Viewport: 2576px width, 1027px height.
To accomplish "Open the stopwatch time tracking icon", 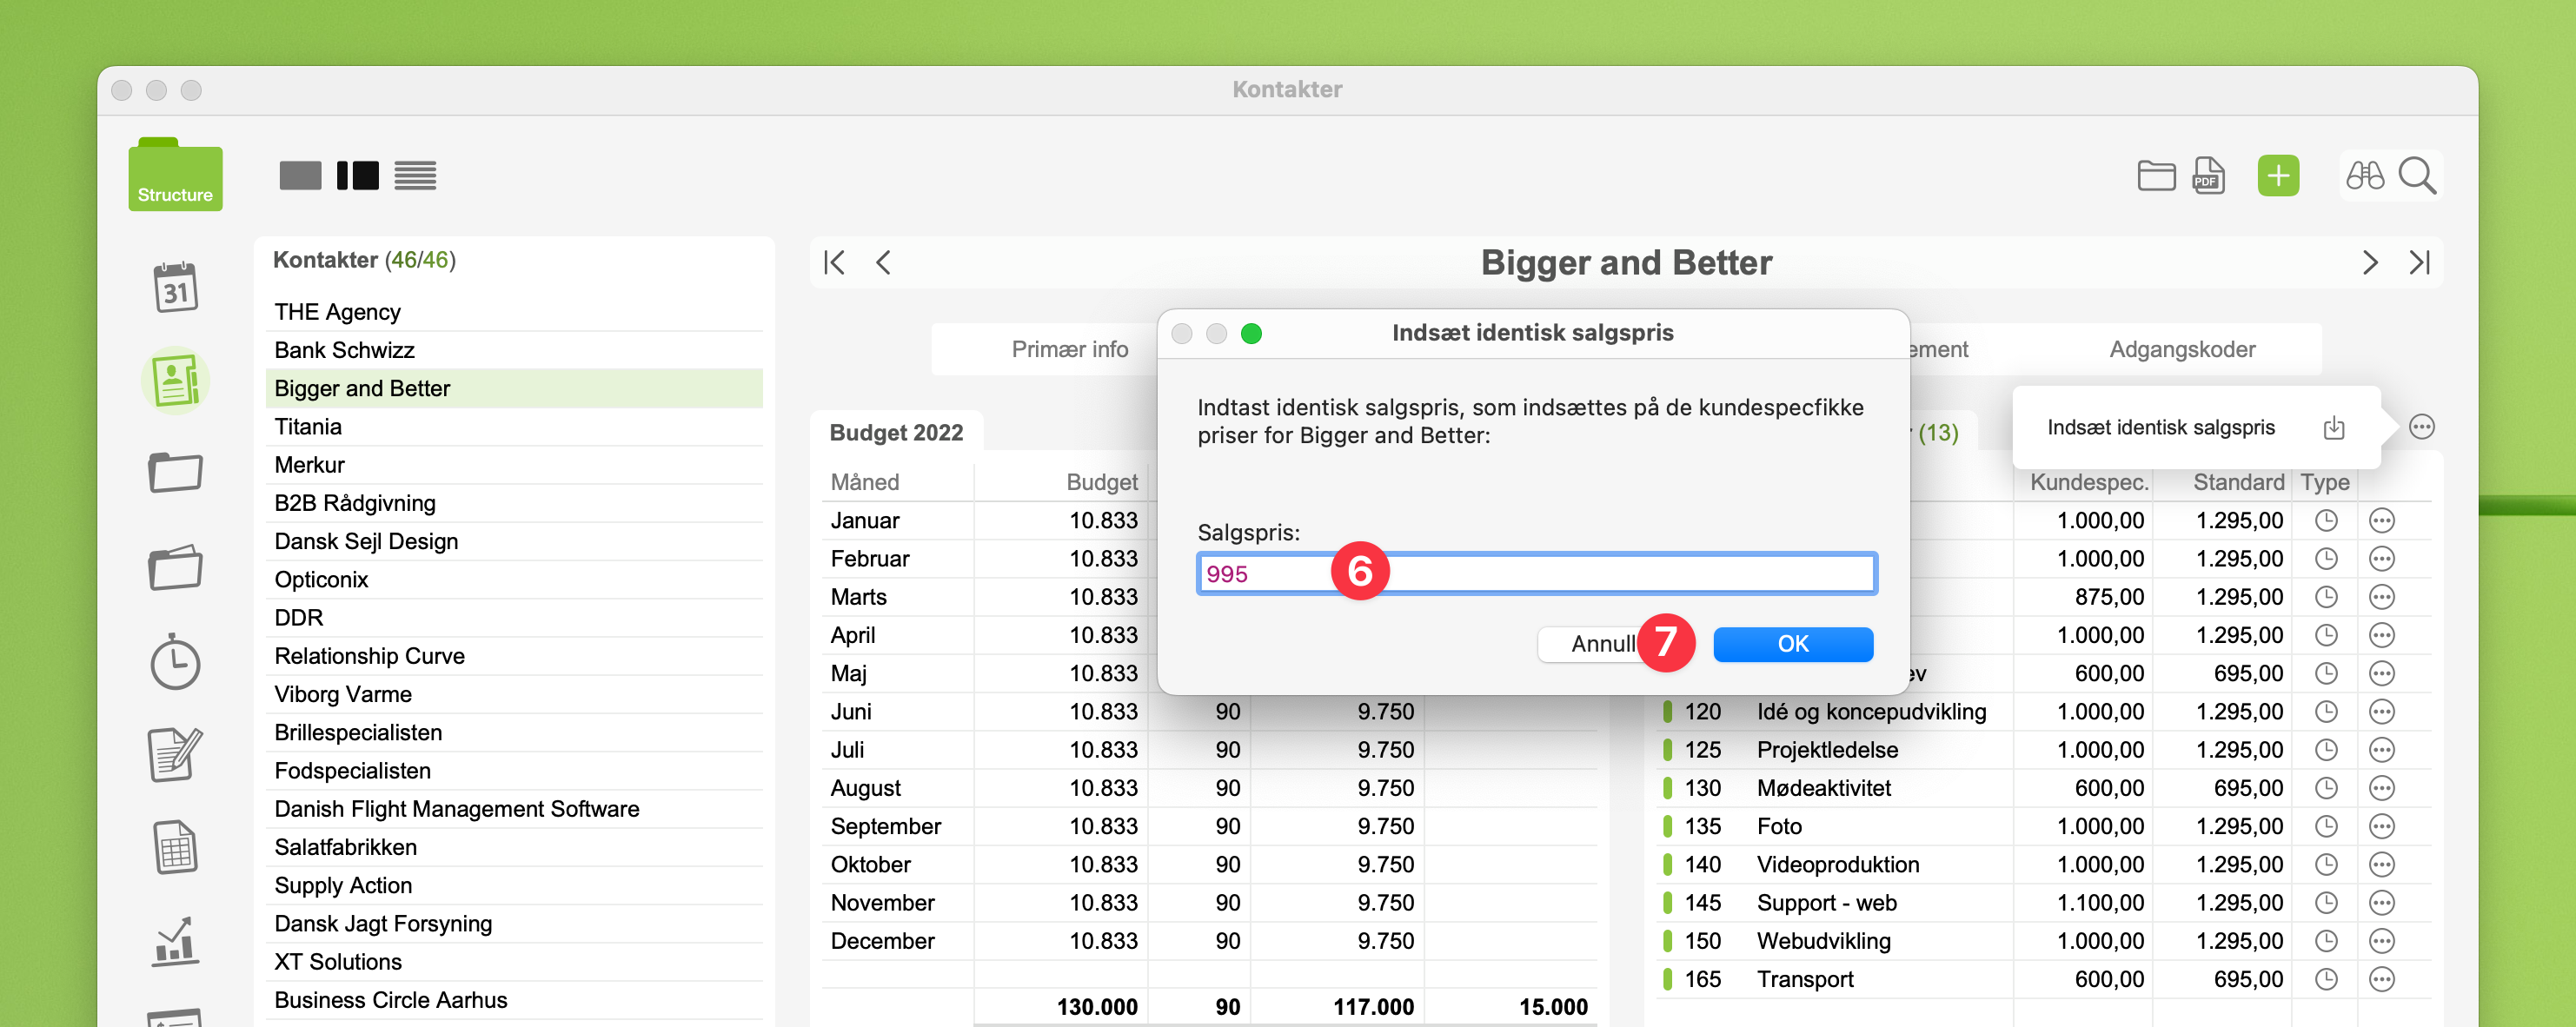I will point(175,662).
